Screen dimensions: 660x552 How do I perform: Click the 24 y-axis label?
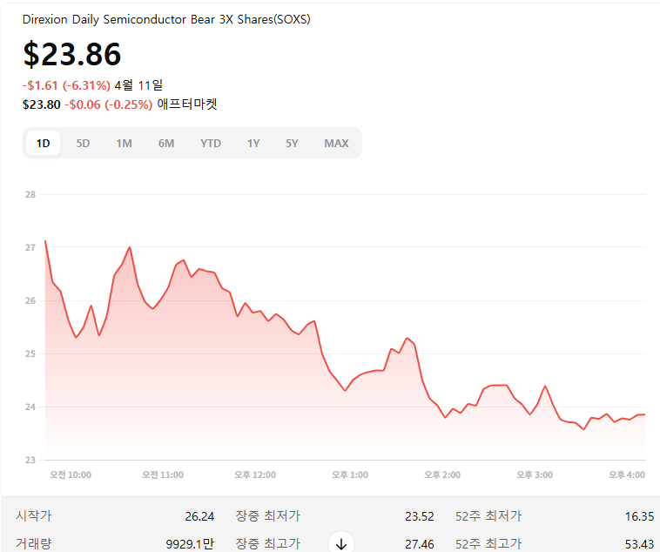tap(30, 407)
